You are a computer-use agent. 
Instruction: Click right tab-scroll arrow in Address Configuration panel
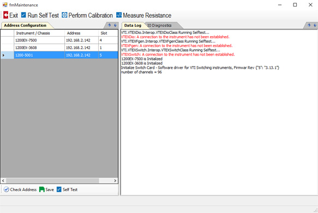pyautogui.click(x=115, y=25)
